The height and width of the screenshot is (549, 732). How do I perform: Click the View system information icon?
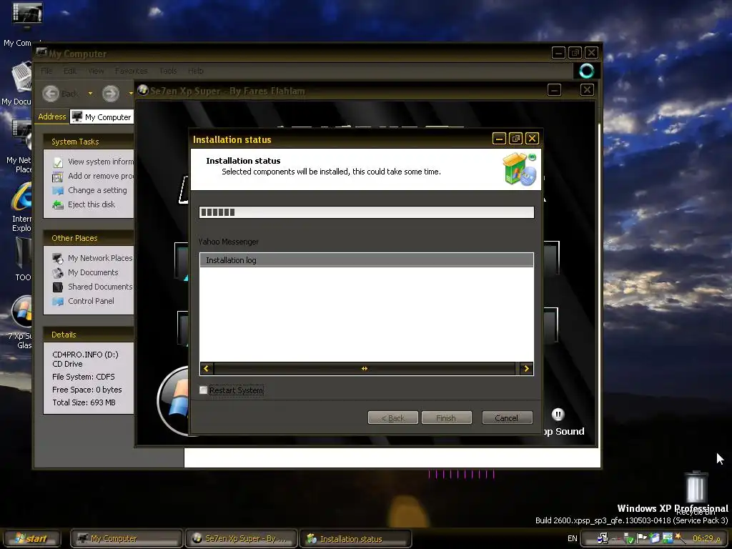pos(58,162)
